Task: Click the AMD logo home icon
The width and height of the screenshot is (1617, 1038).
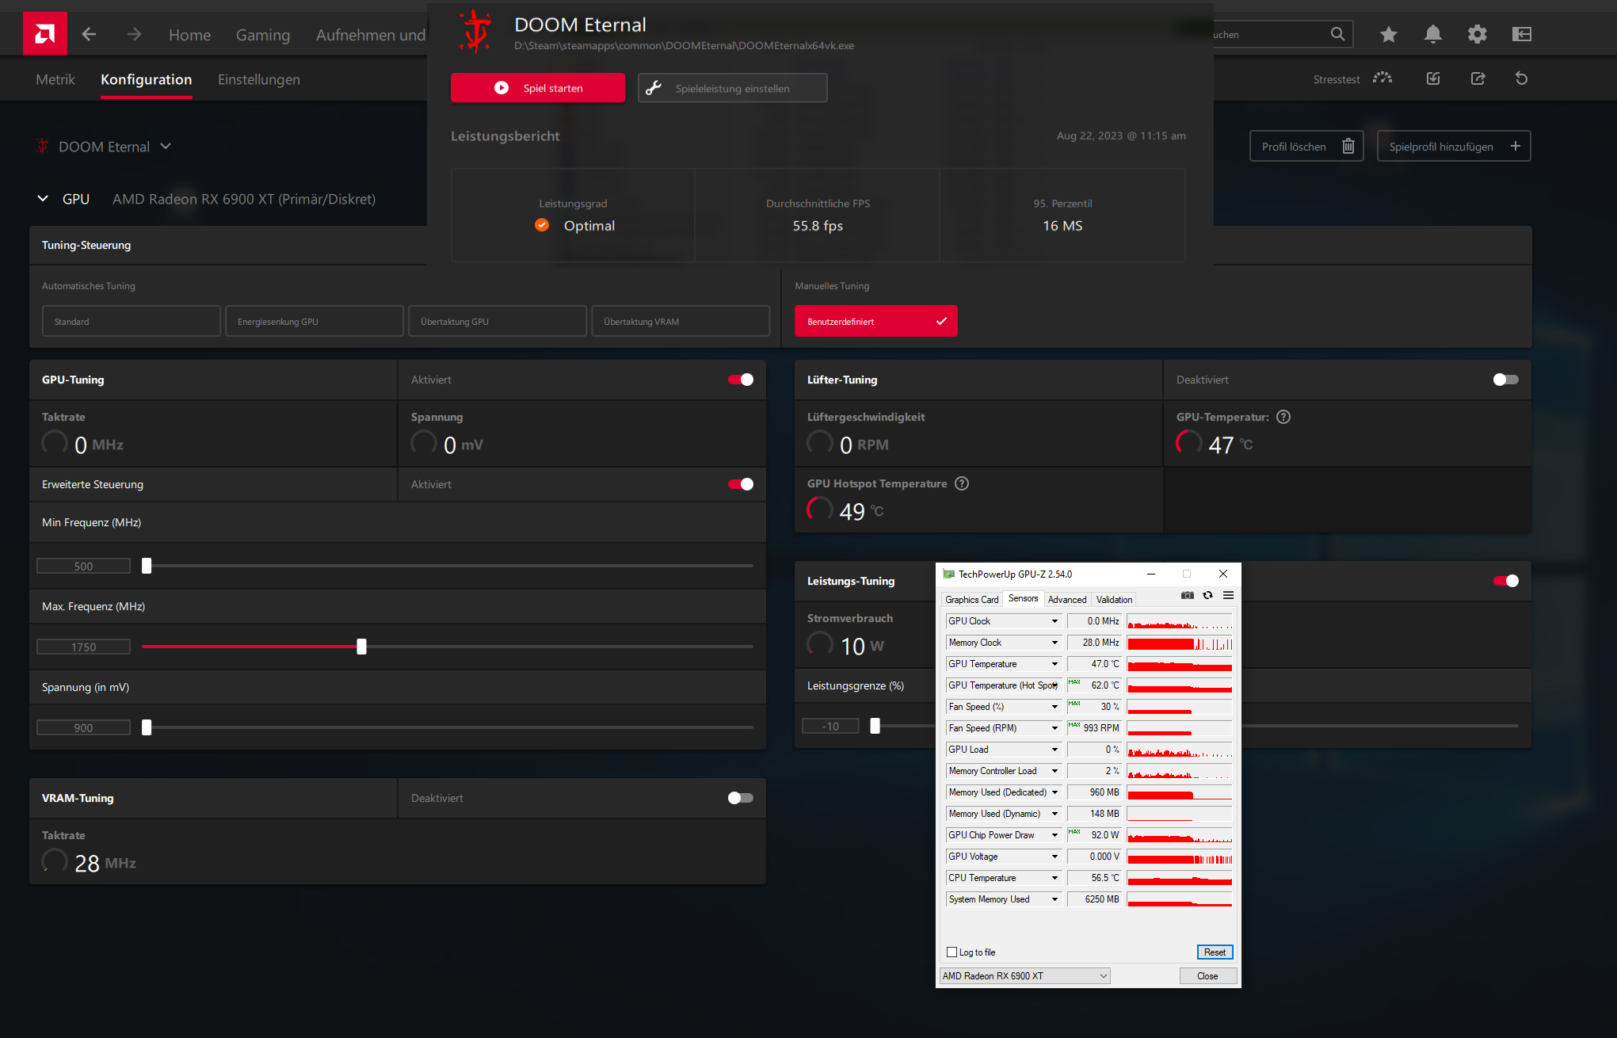Action: coord(45,34)
